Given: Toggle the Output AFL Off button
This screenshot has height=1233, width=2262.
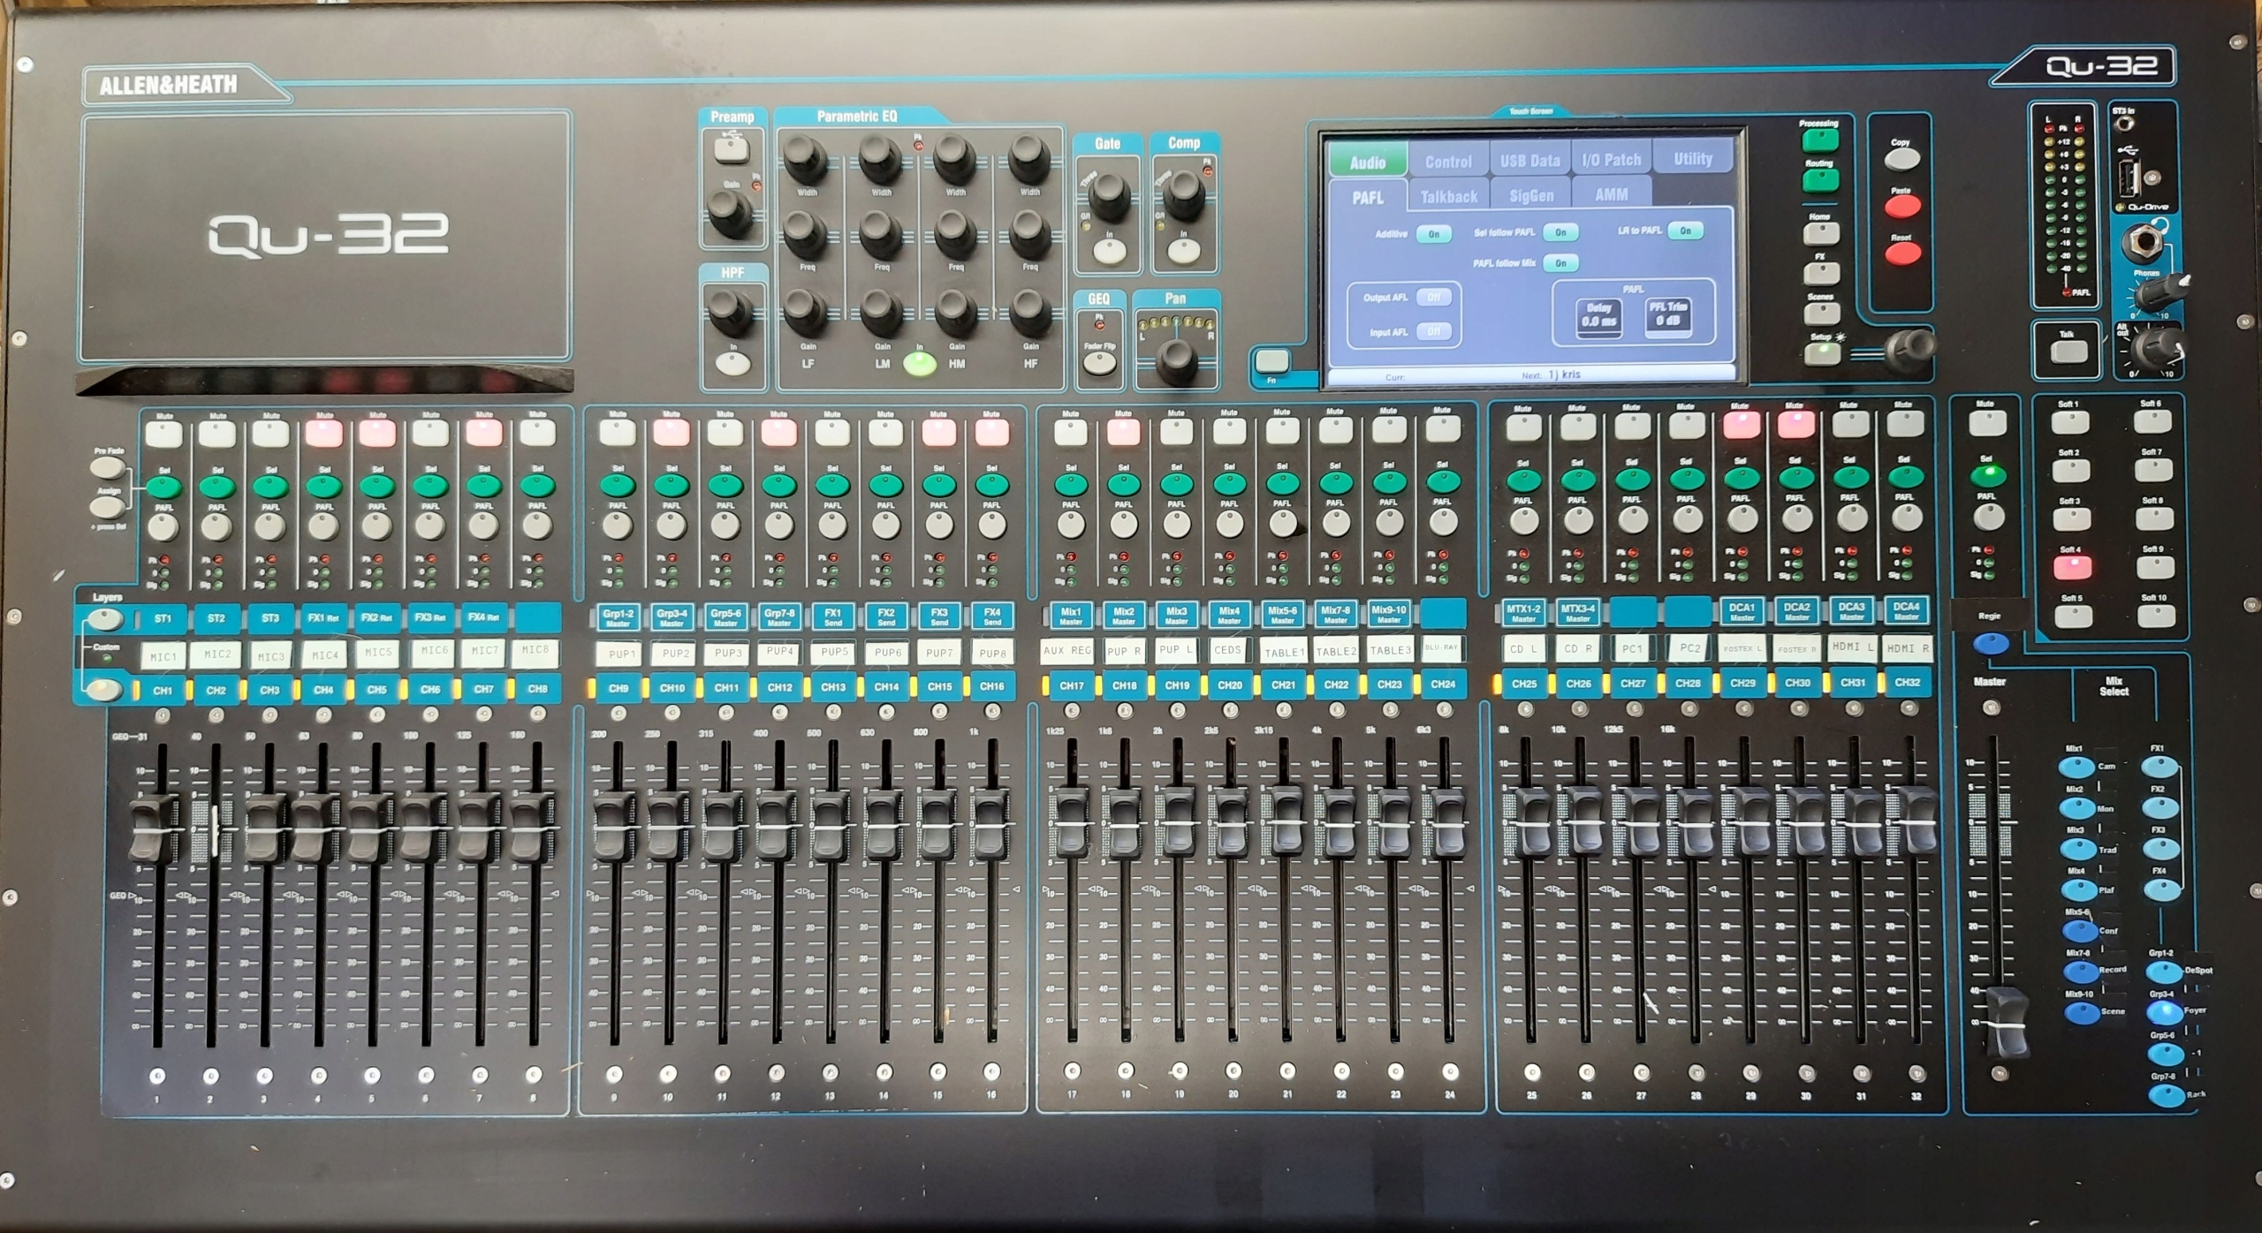Looking at the screenshot, I should coord(1433,298).
